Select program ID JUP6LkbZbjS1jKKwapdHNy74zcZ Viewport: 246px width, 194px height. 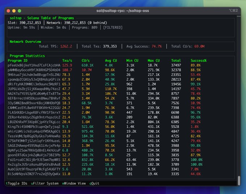[x=34, y=89]
